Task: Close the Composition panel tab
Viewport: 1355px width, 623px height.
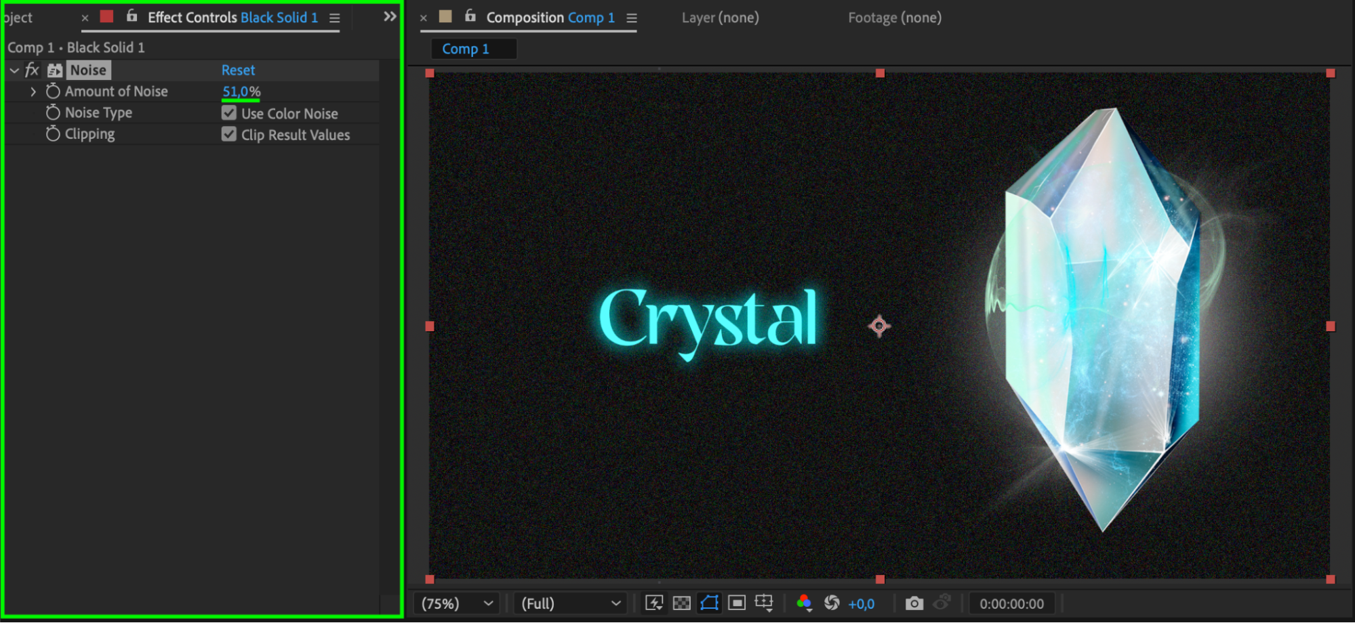Action: pos(423,18)
